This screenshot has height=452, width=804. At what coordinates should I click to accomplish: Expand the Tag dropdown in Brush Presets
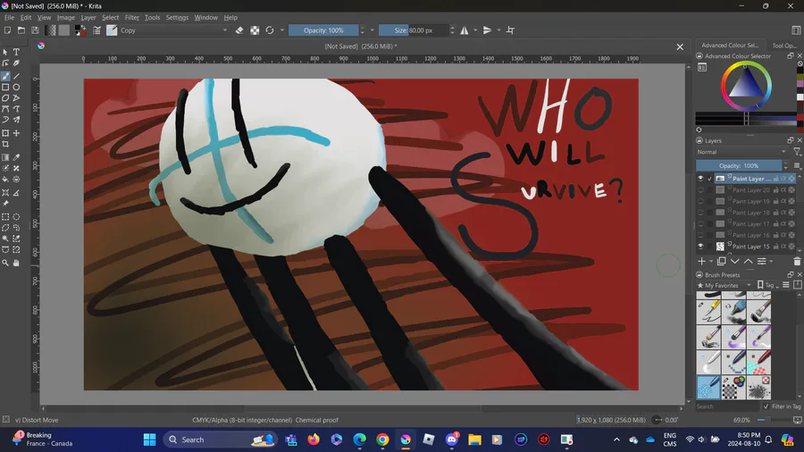pos(768,285)
